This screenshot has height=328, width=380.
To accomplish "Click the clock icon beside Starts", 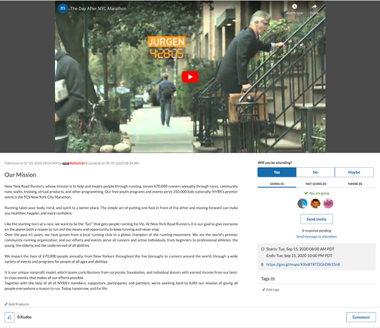I will (263, 249).
